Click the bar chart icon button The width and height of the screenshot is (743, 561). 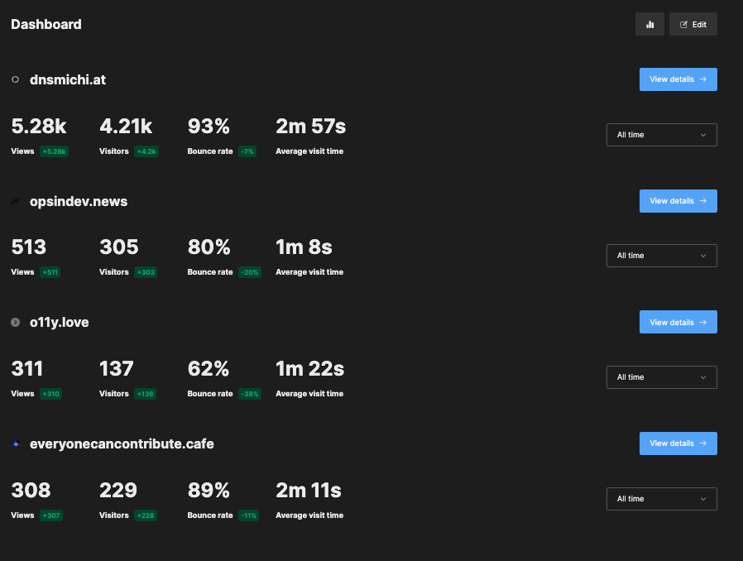point(650,25)
